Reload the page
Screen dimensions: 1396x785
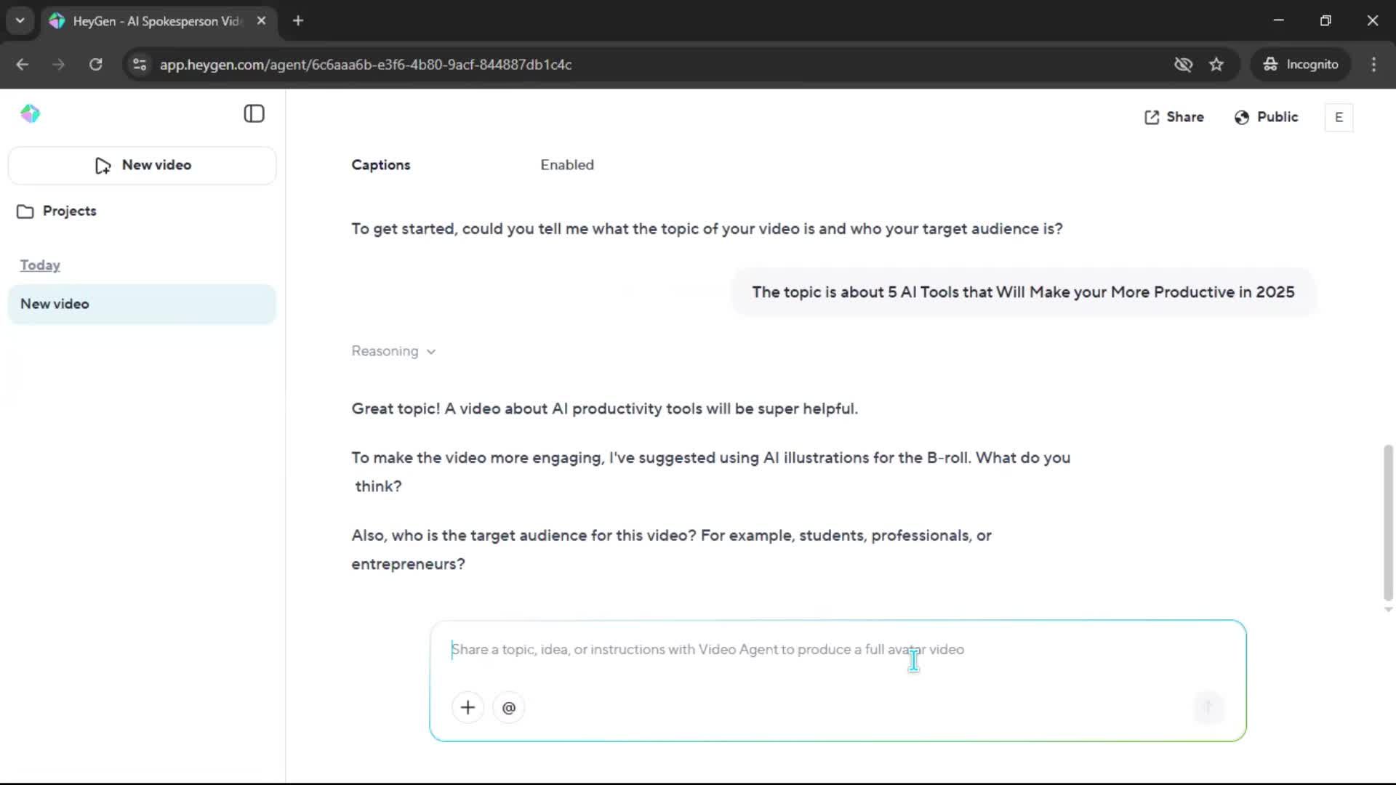click(95, 65)
